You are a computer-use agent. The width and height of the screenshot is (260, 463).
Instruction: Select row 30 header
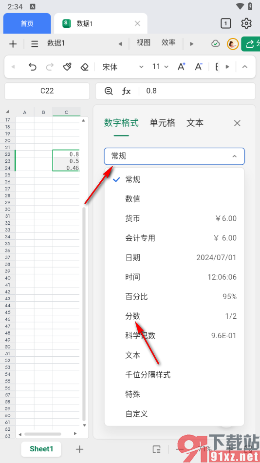tap(8, 210)
